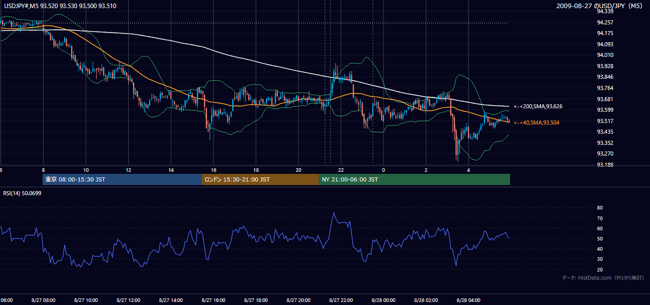Click the 8/27 18:00 date label
Viewport: 650px width, 305px height.
256,300
